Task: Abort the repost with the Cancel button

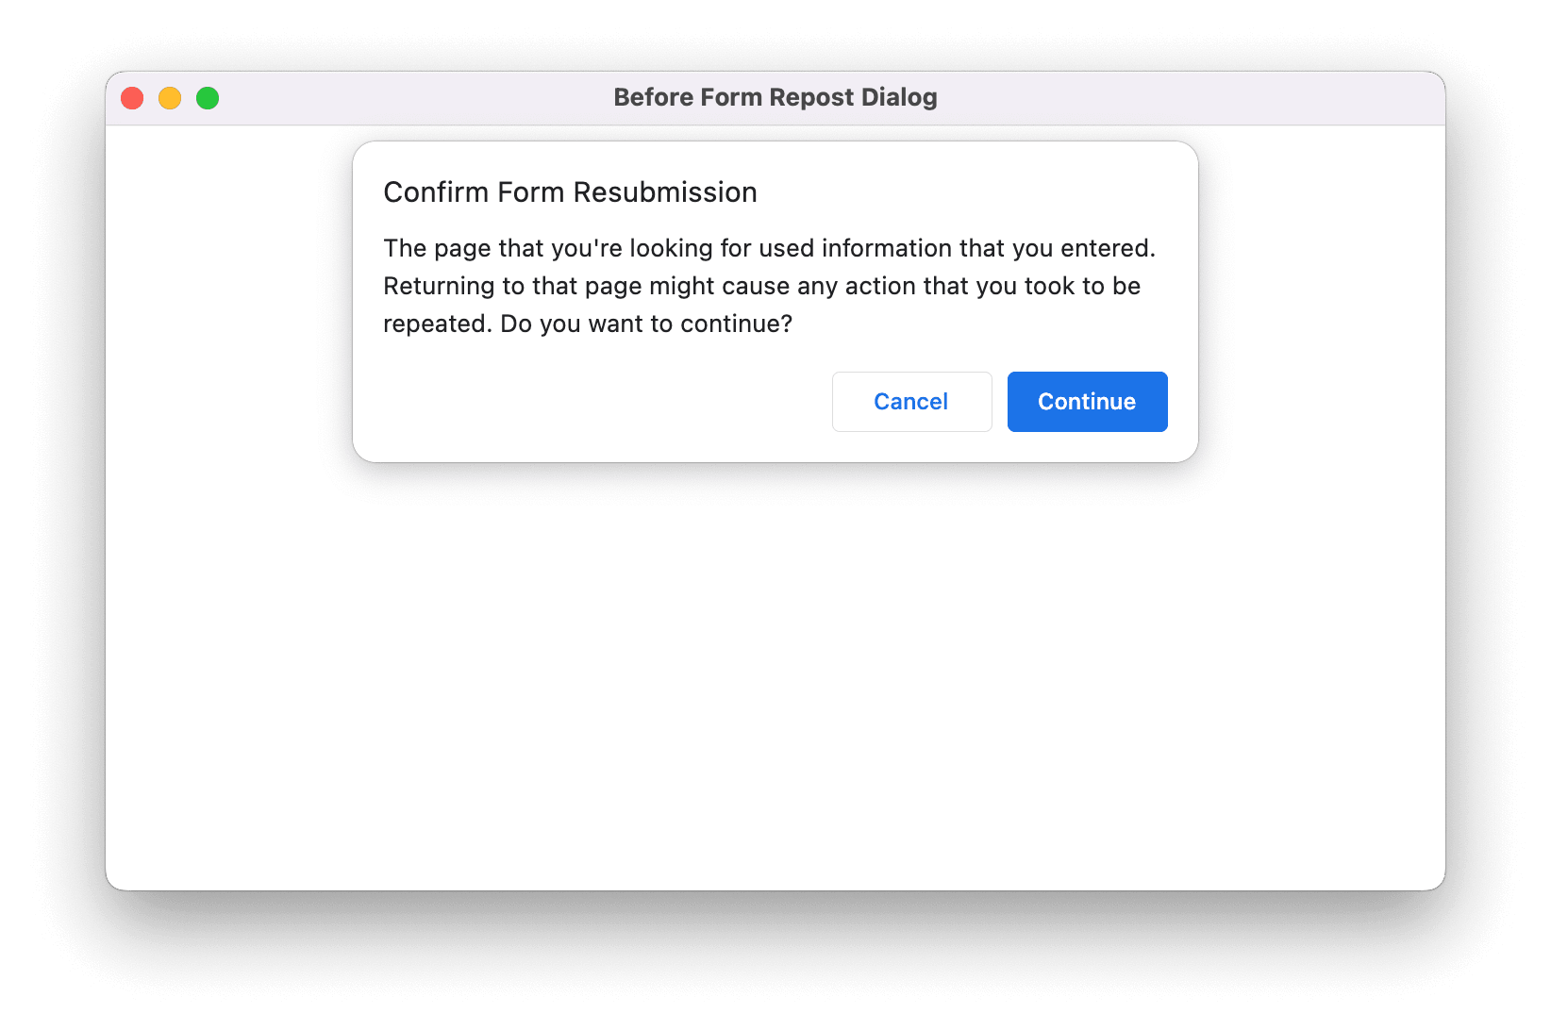Action: click(x=911, y=401)
